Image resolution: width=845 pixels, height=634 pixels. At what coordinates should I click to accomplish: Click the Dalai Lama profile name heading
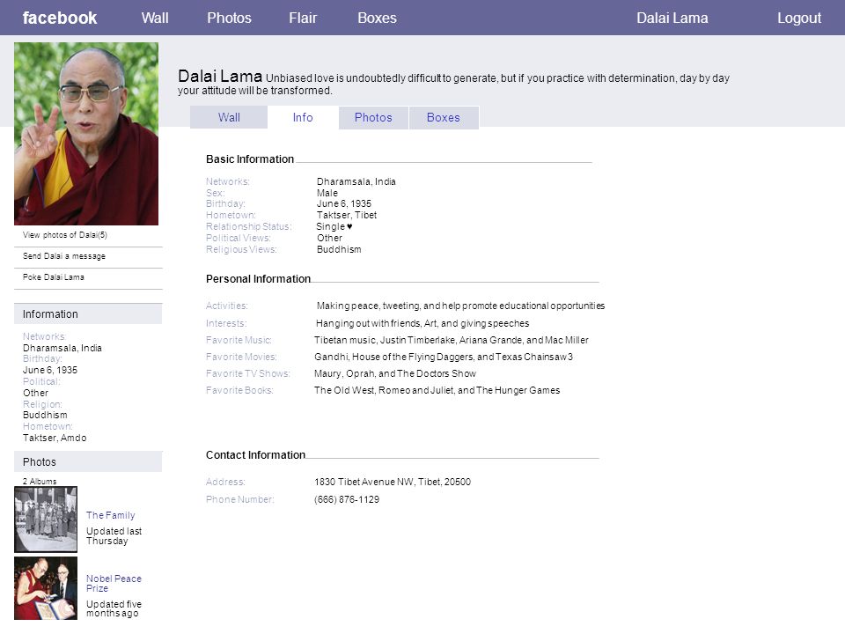pyautogui.click(x=220, y=76)
